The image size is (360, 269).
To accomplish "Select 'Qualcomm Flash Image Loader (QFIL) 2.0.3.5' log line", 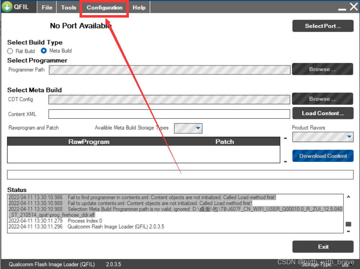I will tap(86, 227).
